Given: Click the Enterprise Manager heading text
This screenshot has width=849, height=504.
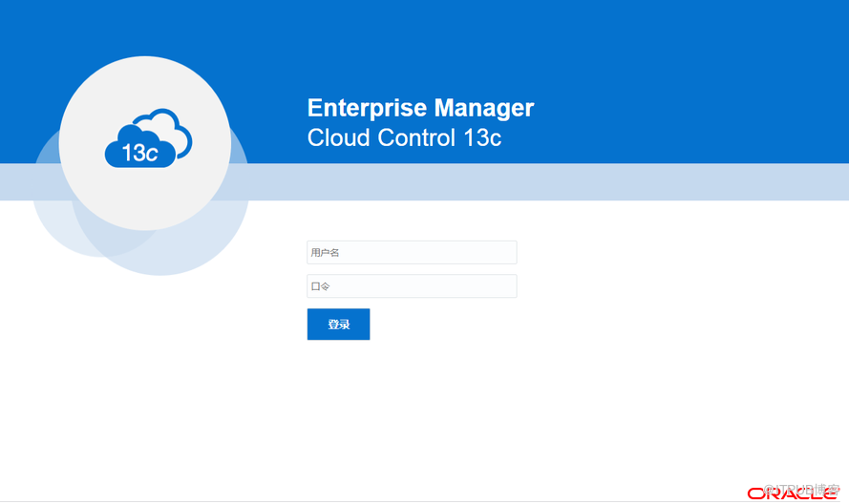Looking at the screenshot, I should click(421, 108).
